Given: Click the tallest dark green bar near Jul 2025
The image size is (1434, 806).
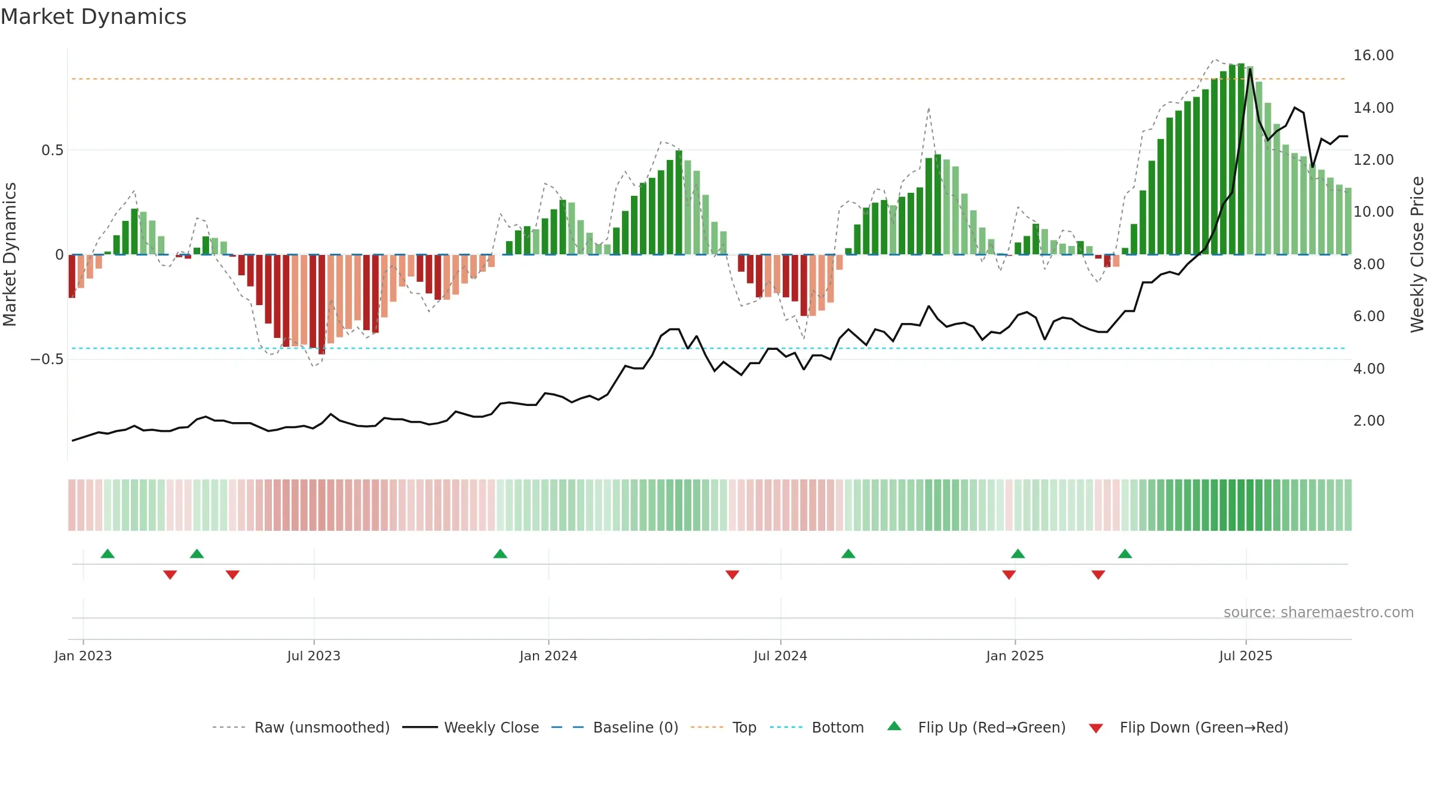Looking at the screenshot, I should (x=1241, y=159).
